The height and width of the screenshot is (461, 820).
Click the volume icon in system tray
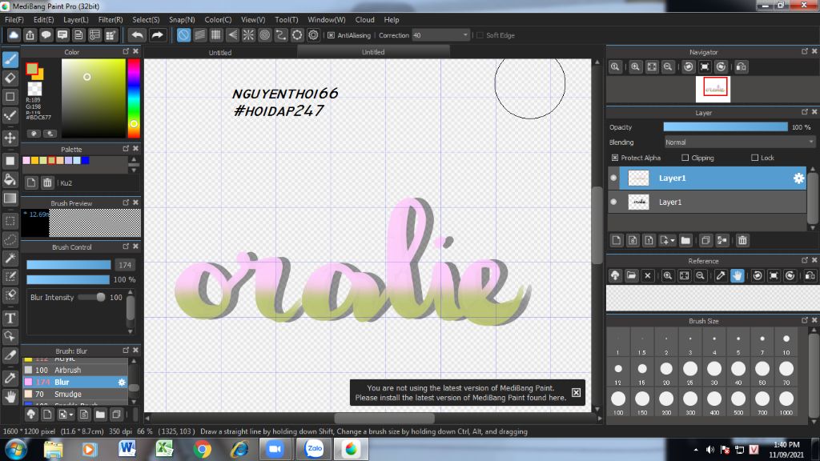point(709,450)
